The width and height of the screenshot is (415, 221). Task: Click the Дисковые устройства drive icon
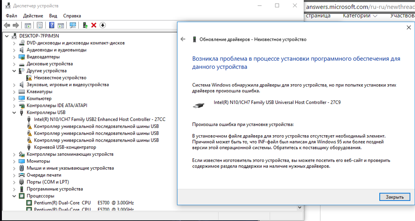click(x=22, y=64)
